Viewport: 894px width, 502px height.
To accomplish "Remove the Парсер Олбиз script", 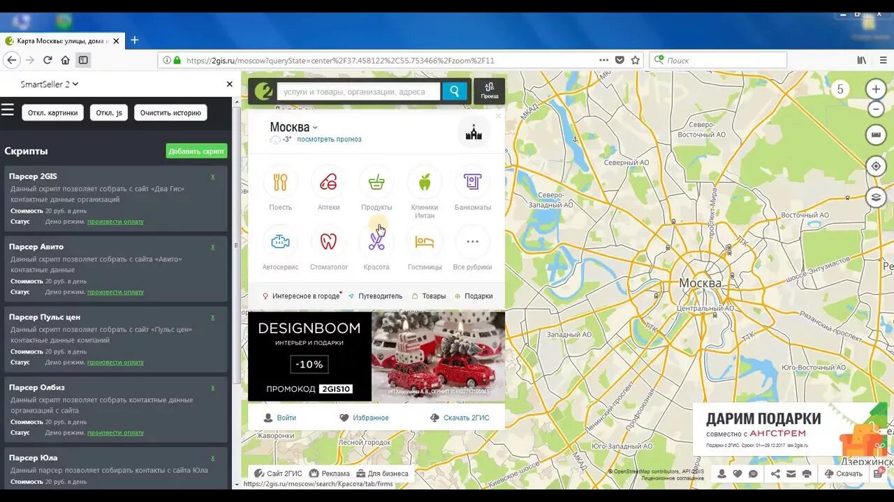I will click(213, 388).
